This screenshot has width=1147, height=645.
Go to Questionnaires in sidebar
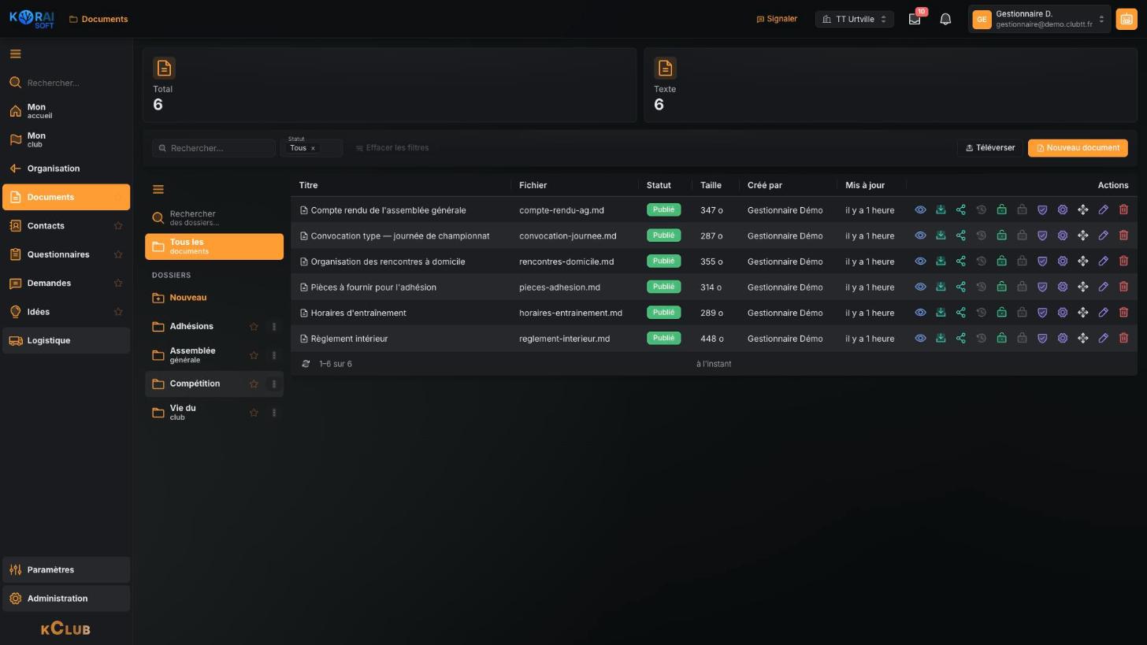click(x=66, y=254)
